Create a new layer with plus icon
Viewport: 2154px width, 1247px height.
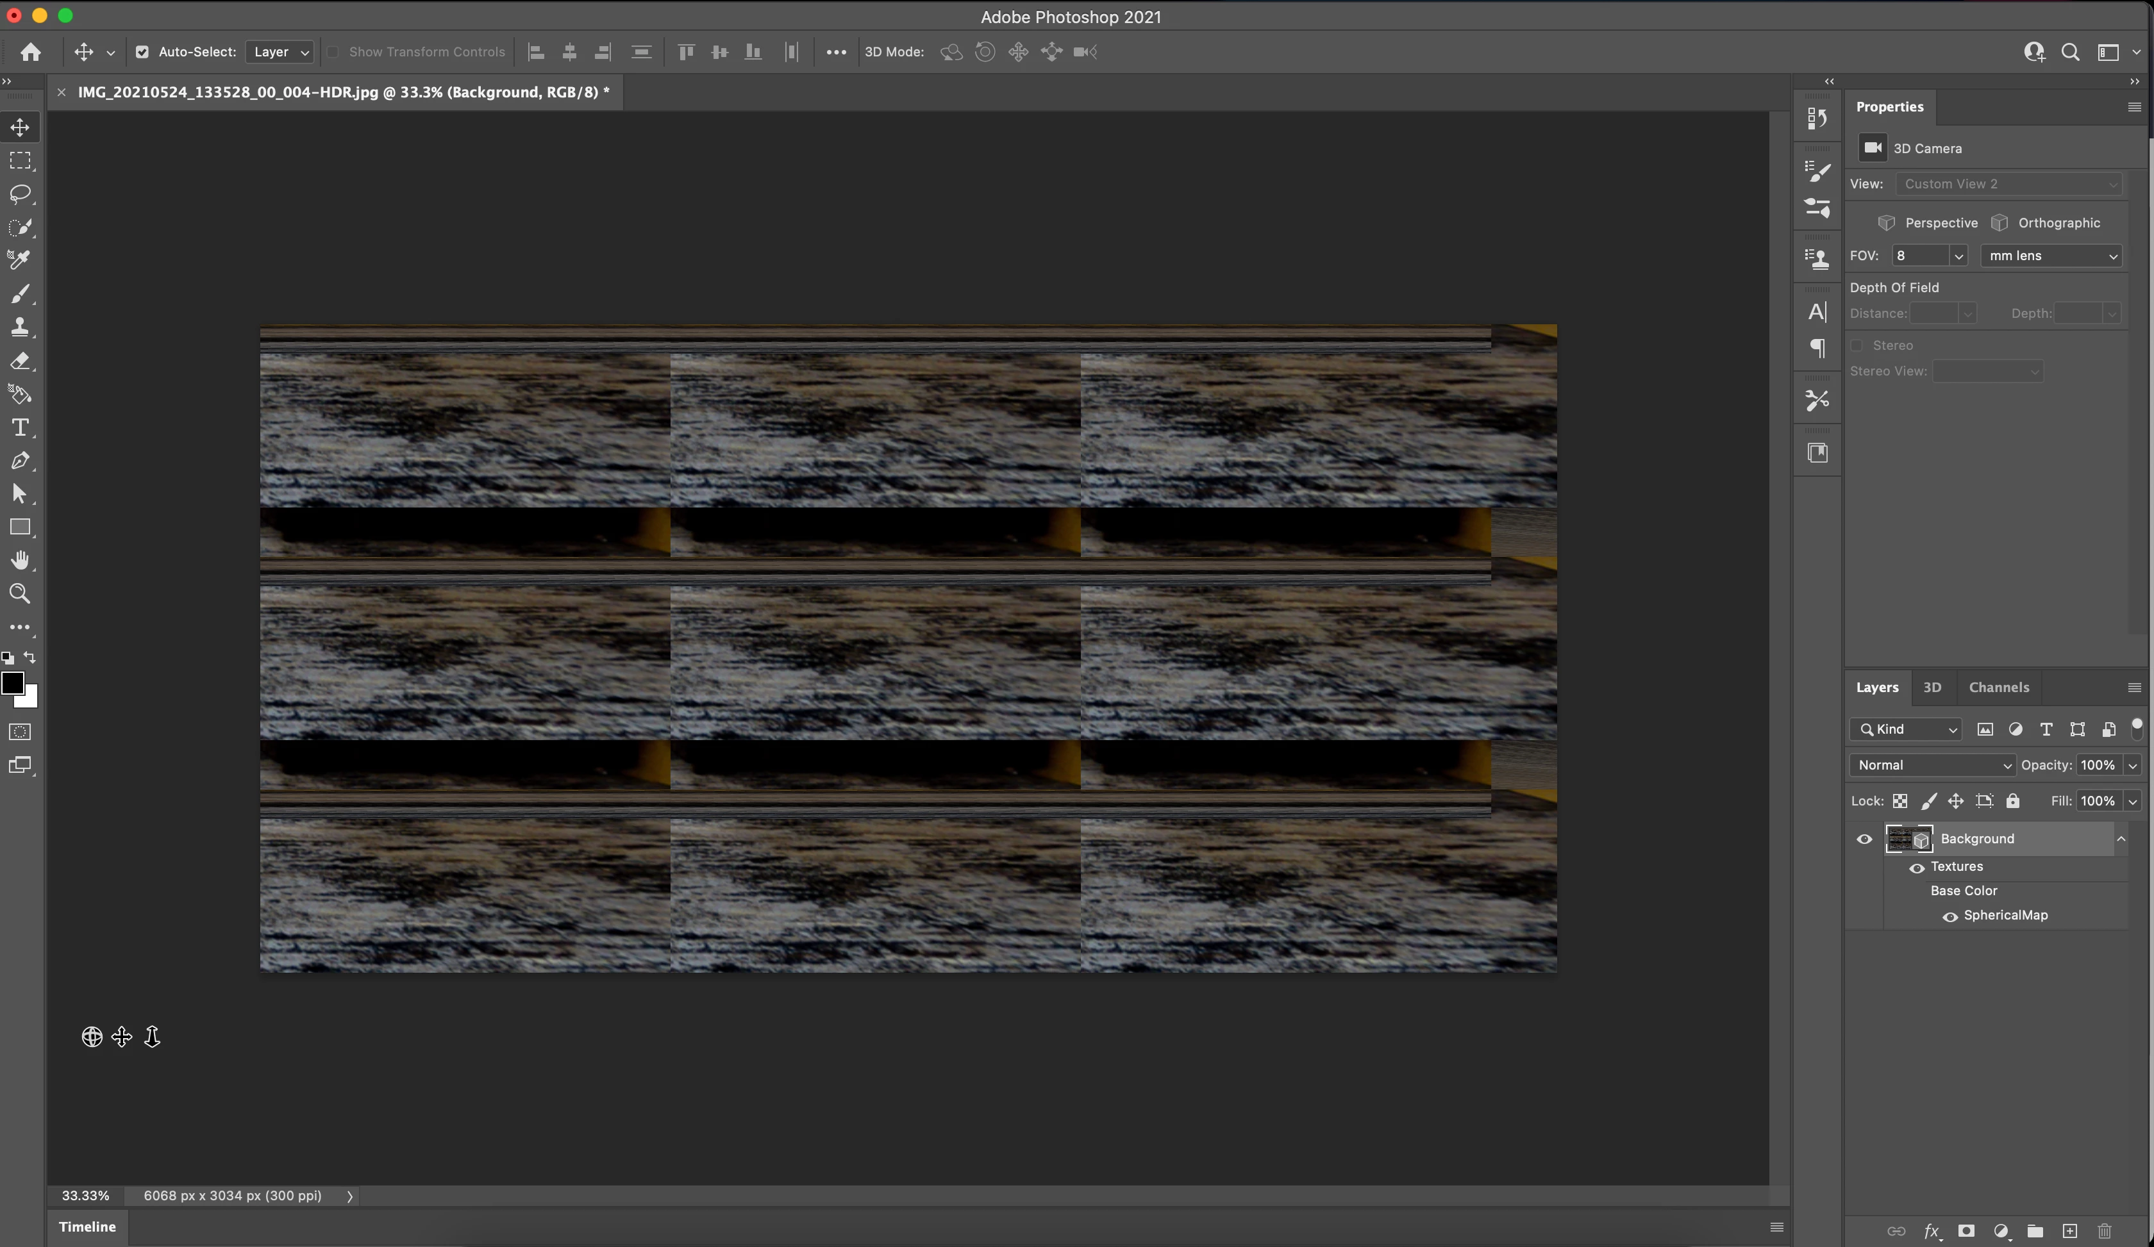[2069, 1231]
